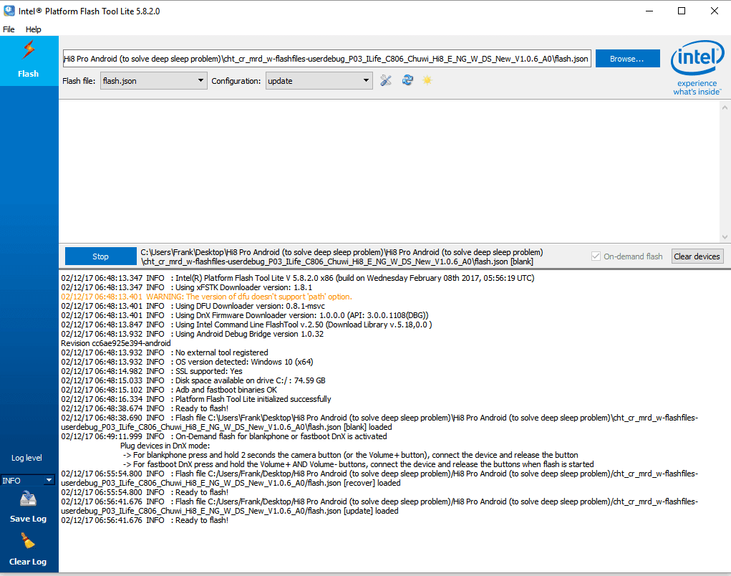Click the device list scrollbar up arrow

(x=725, y=107)
